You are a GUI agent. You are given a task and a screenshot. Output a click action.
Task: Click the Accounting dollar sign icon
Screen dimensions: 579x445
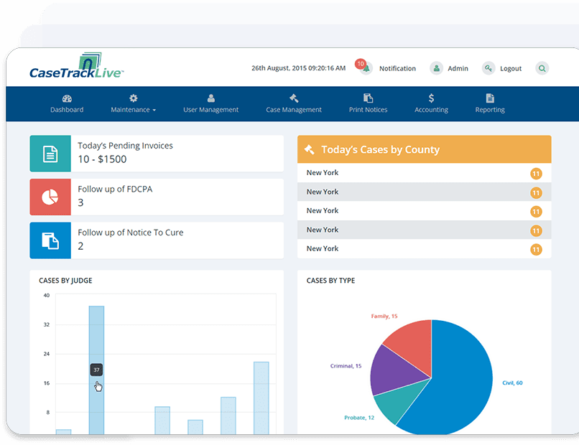(x=431, y=98)
